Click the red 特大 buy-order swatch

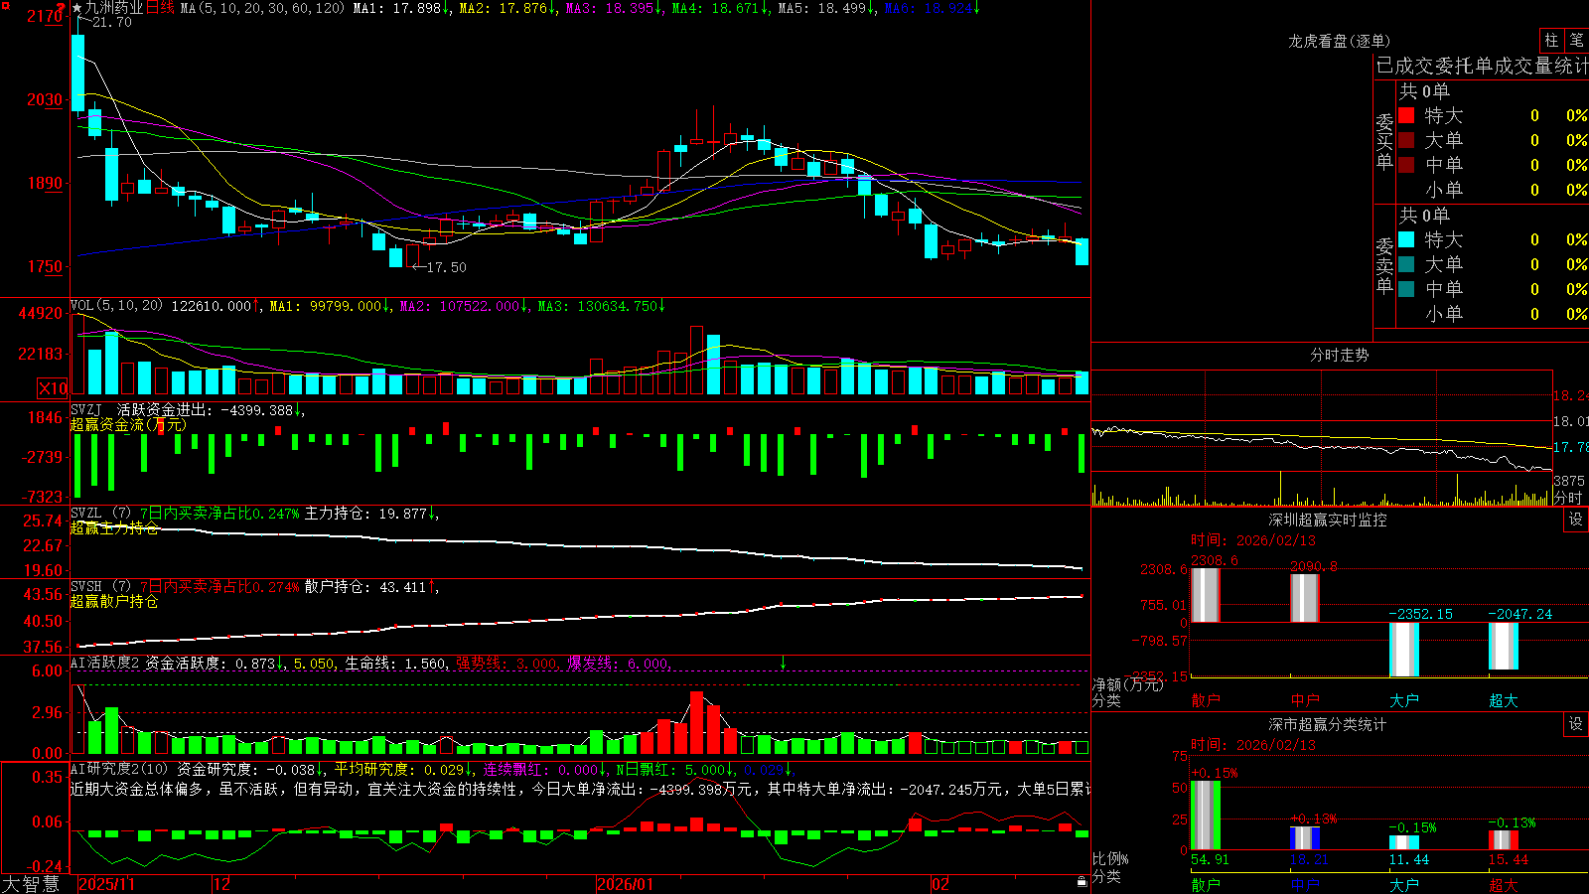click(1406, 115)
